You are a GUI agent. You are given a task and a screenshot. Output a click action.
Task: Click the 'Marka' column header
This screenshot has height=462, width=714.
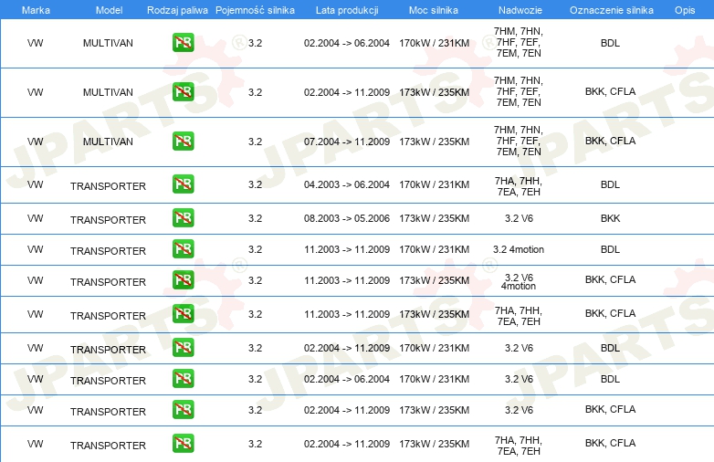click(36, 10)
